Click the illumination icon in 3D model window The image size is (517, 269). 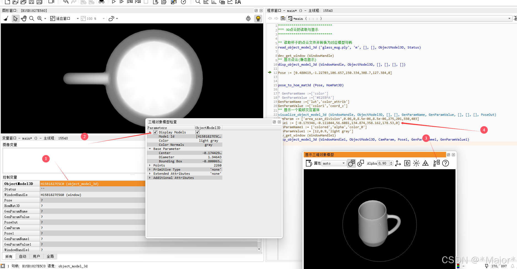(416, 163)
